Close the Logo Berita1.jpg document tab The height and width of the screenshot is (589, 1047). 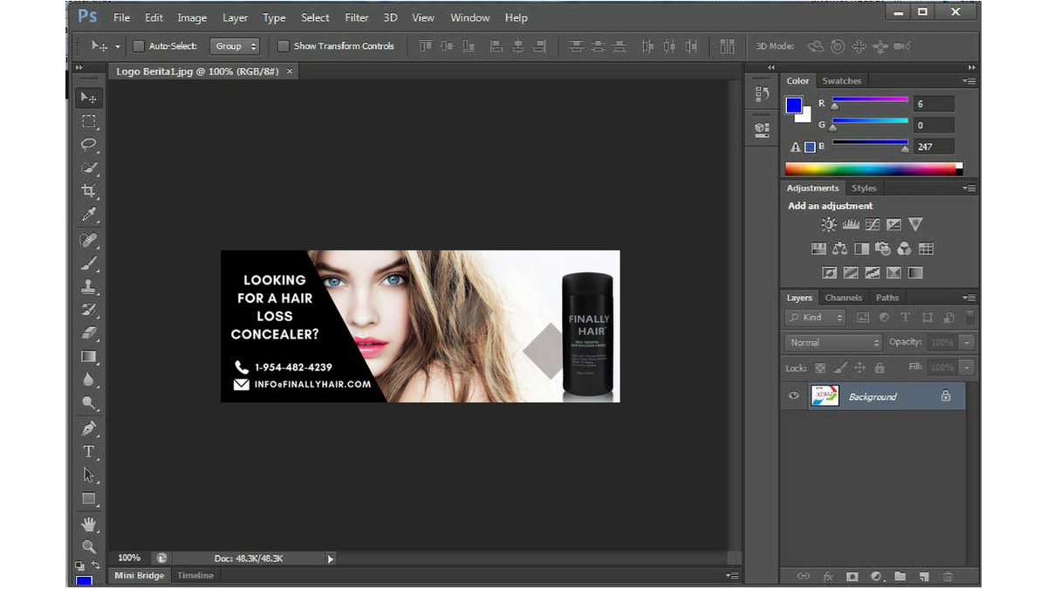click(290, 71)
